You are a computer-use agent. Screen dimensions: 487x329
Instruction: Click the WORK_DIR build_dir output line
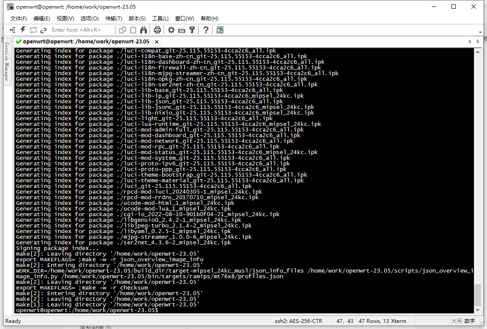click(x=245, y=273)
